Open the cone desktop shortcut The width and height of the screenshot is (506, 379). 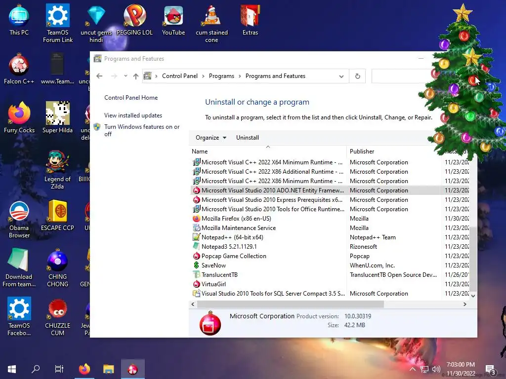coord(211,23)
